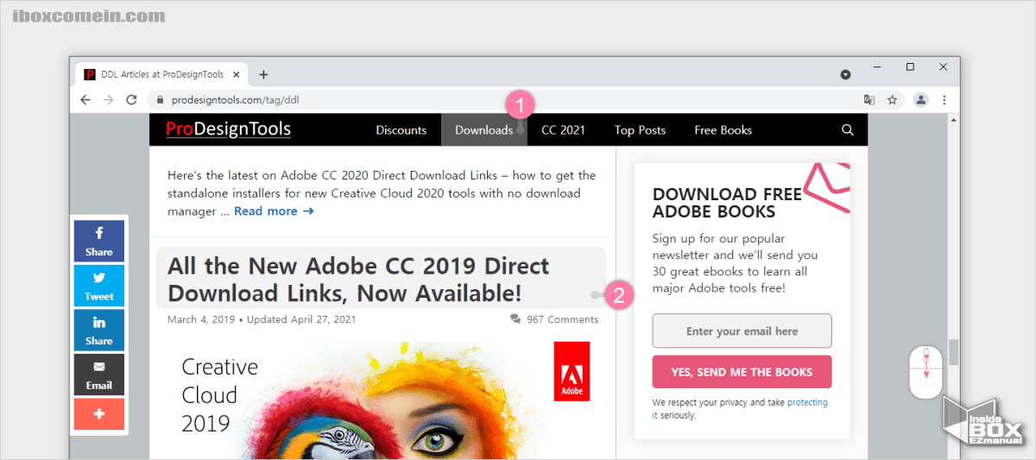Reload the page with the refresh button
1036x460 pixels.
131,100
